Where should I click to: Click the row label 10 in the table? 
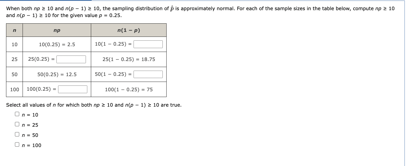point(14,44)
